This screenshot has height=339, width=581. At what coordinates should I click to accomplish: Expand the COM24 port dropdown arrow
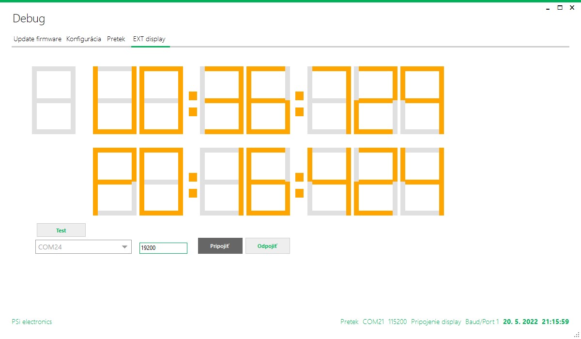(x=124, y=247)
